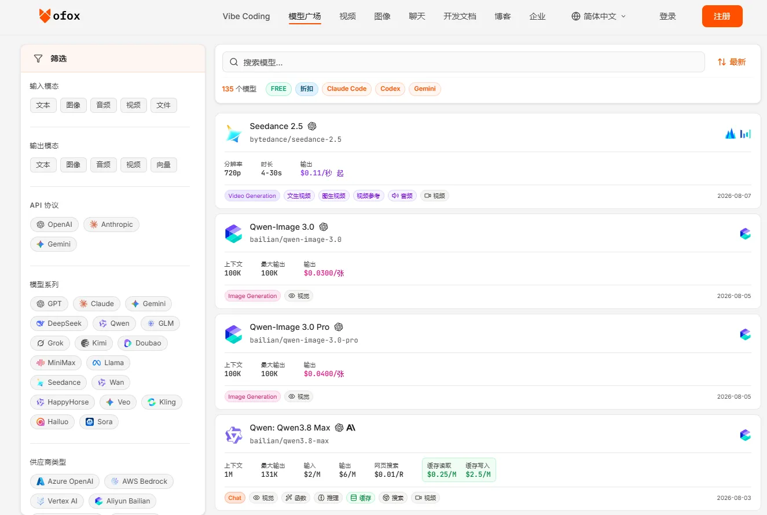
Task: Click the 登录 login link
Action: pos(668,16)
